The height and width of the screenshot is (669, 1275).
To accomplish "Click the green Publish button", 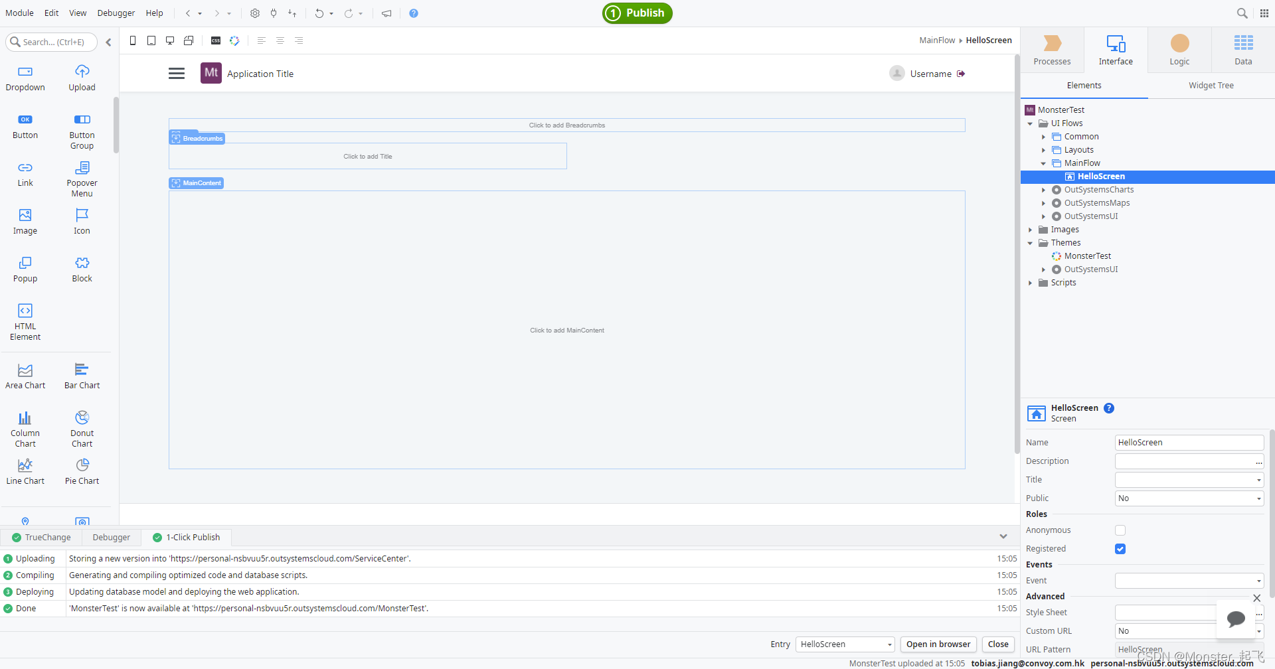I will click(637, 13).
